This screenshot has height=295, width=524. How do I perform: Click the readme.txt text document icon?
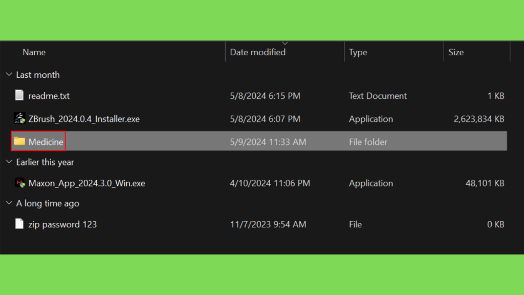click(x=19, y=95)
